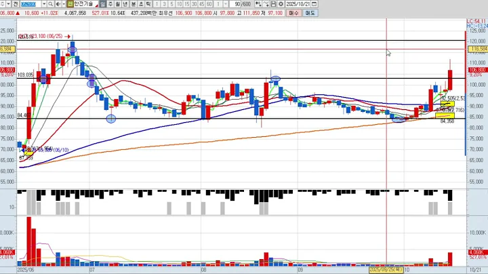Switch to the 초 second chart period
The image size is (488, 274).
coord(141,4)
